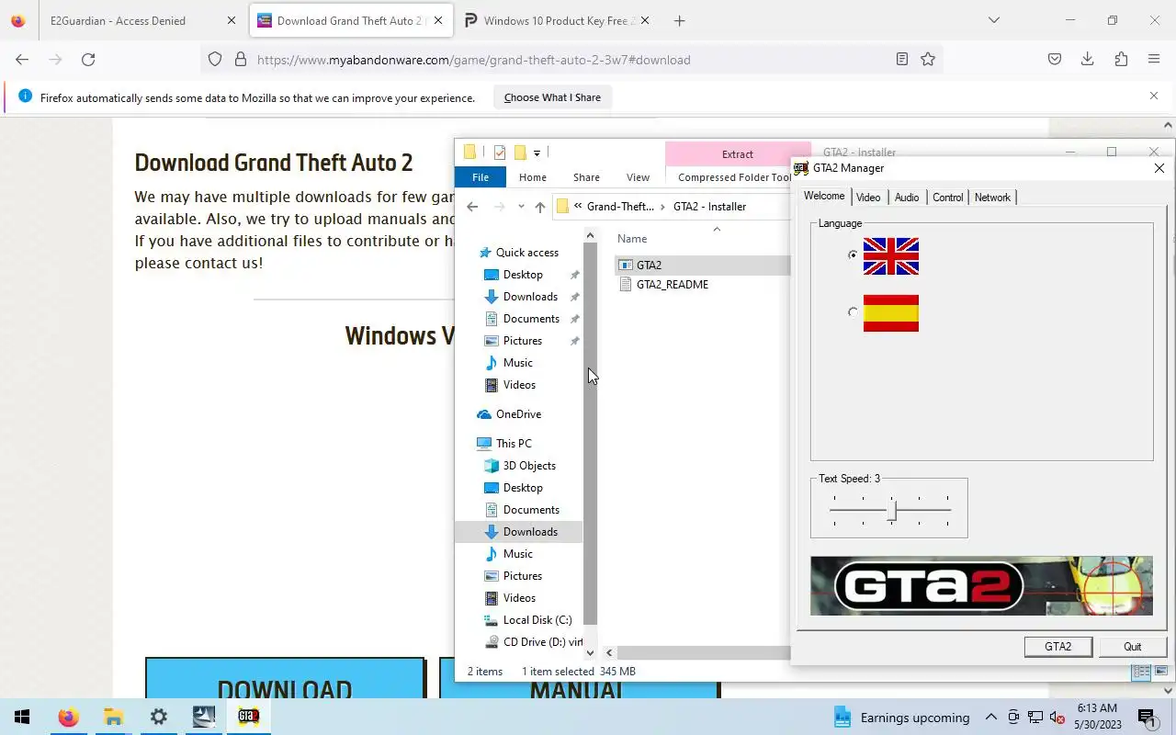This screenshot has width=1176, height=735.
Task: Open Quick access in navigation pane
Action: (x=527, y=253)
